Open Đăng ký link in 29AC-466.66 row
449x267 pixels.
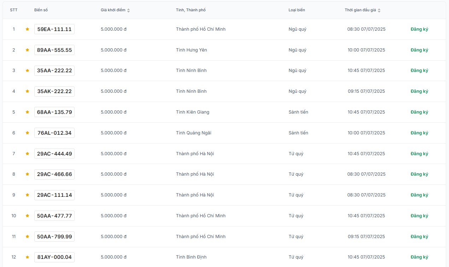419,174
